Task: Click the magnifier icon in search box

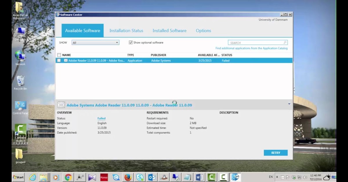Action: tap(285, 42)
